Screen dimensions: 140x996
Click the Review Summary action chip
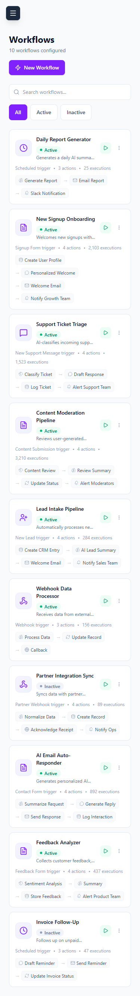click(91, 471)
